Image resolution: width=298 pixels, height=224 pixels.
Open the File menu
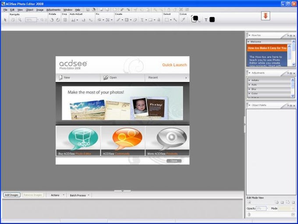pos(5,10)
